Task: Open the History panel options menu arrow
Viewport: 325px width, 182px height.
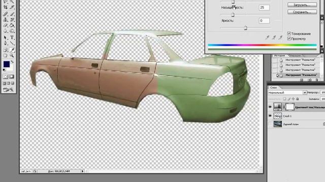Action: pos(321,56)
